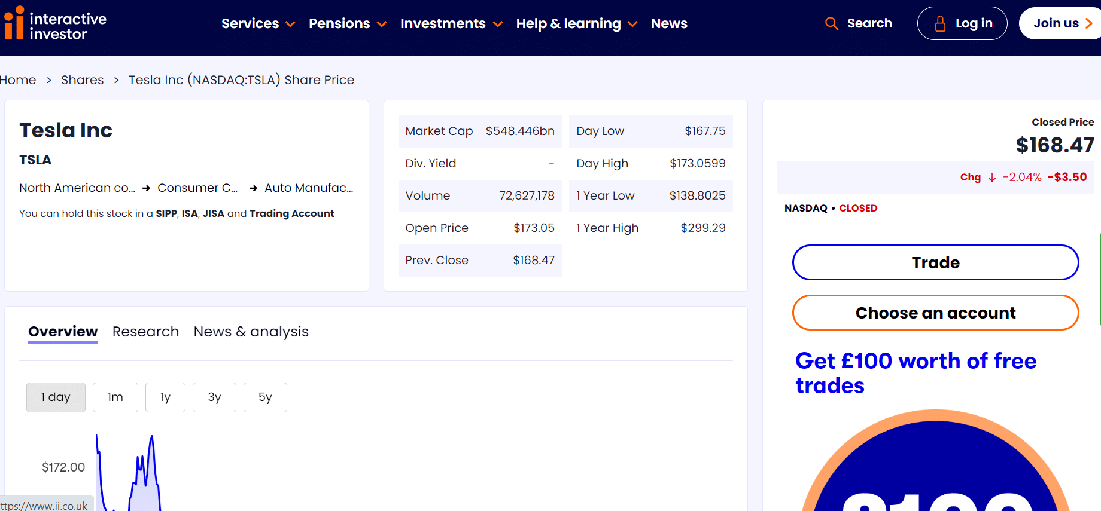Click the NASDAQ CLOSED status text

click(x=831, y=208)
